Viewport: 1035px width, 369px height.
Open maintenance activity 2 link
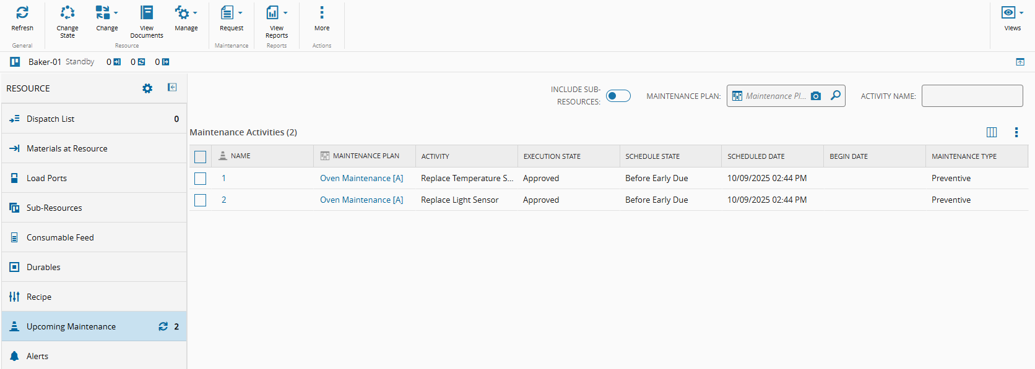(x=224, y=200)
